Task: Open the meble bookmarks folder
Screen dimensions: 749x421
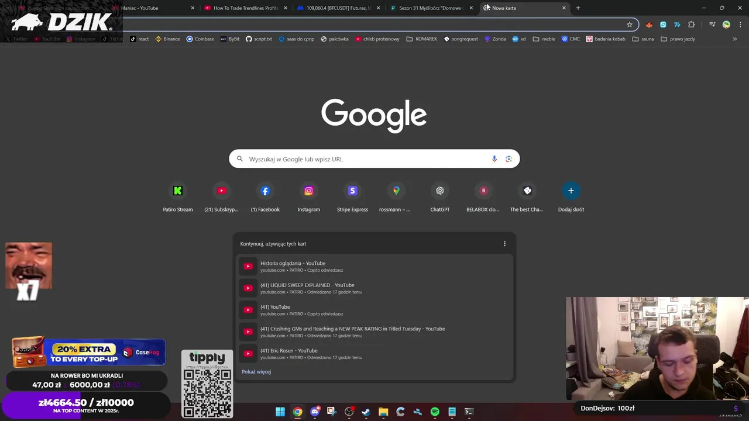Action: click(x=544, y=39)
